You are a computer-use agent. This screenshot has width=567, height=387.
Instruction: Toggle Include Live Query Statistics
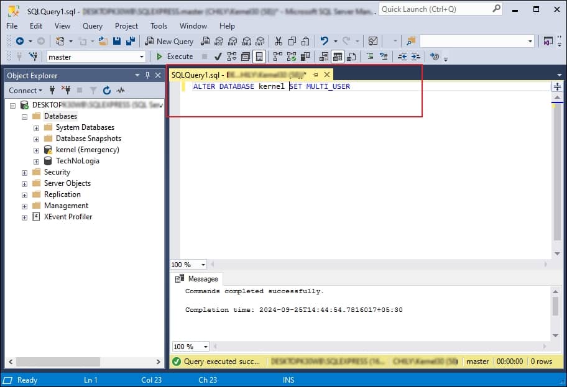click(292, 57)
